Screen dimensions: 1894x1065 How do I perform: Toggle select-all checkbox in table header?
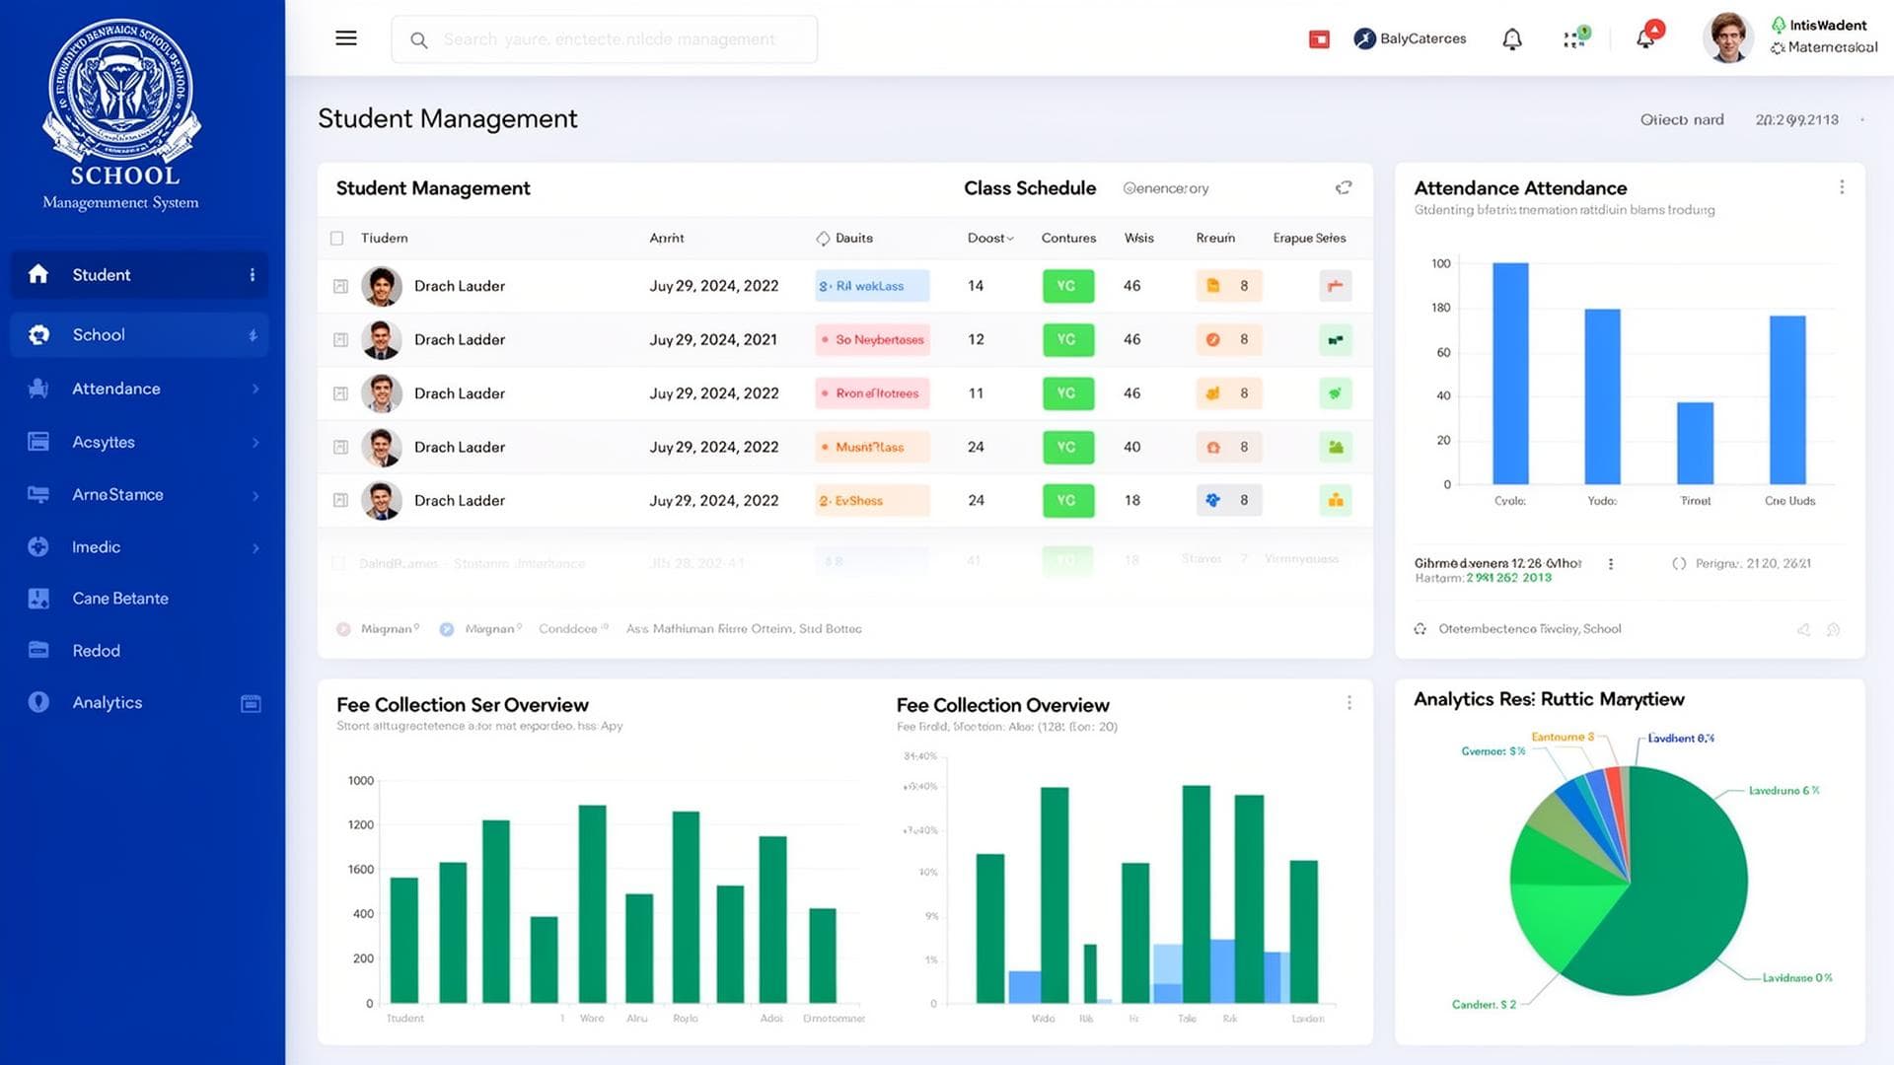[336, 239]
